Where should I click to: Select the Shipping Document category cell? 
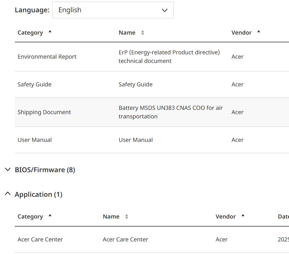coord(44,112)
